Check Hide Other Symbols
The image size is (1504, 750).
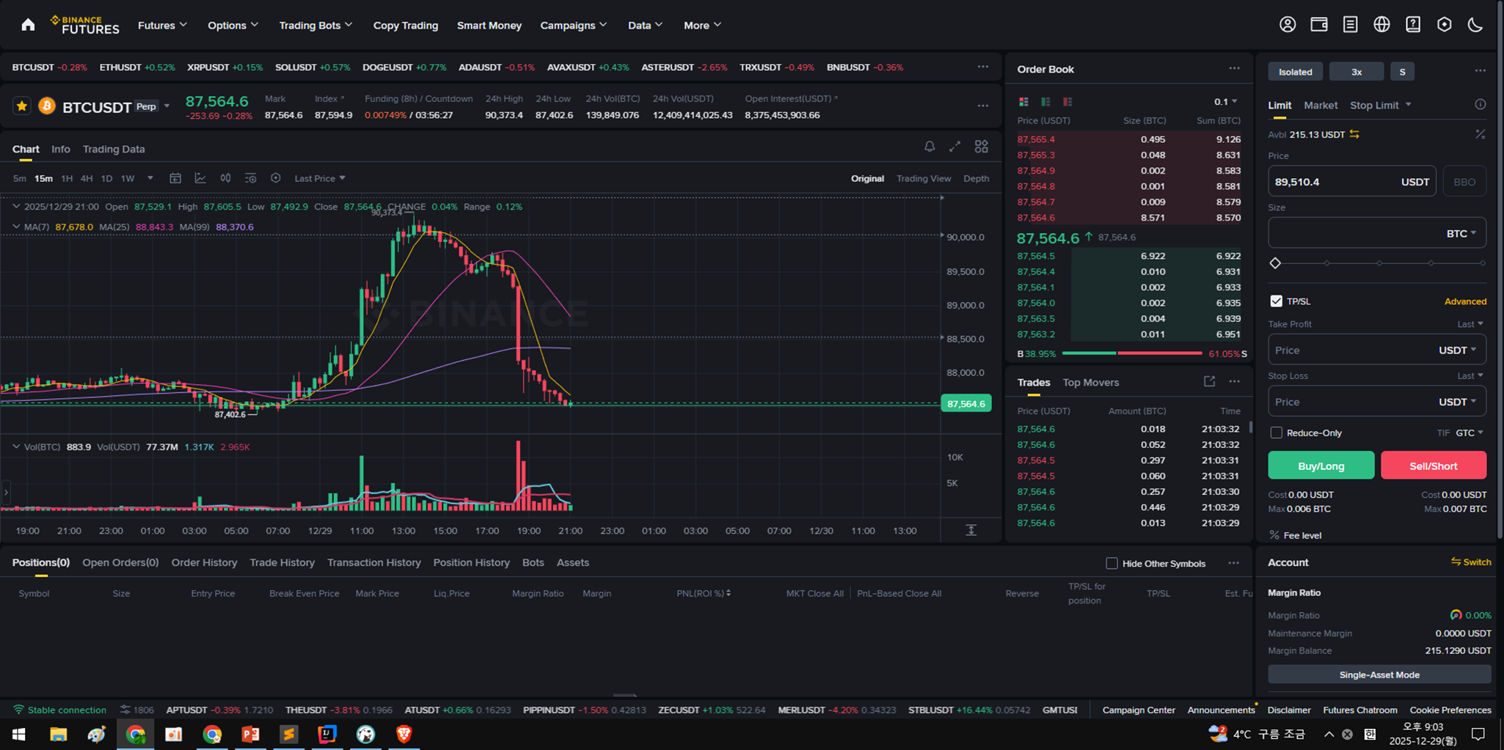point(1111,563)
